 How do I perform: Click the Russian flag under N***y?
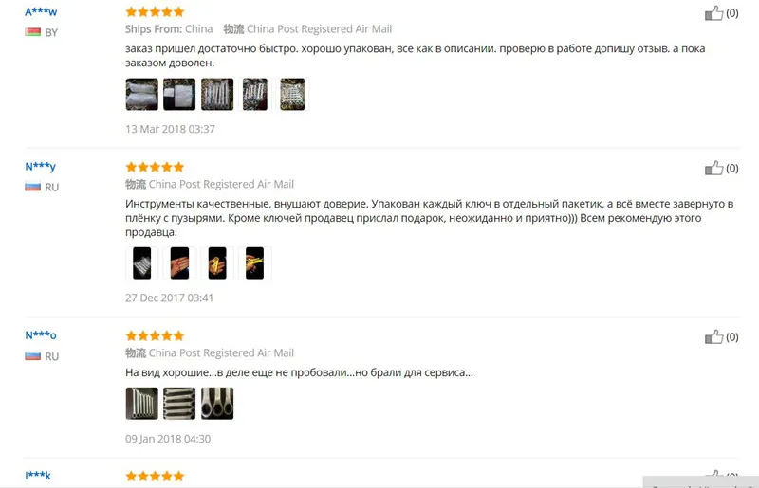coord(33,187)
